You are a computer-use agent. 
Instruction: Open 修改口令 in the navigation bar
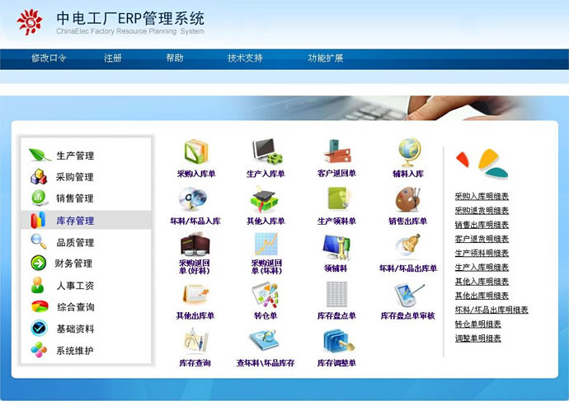tap(49, 58)
